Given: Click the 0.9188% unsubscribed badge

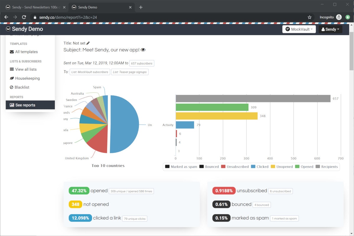Looking at the screenshot, I should tap(224, 191).
